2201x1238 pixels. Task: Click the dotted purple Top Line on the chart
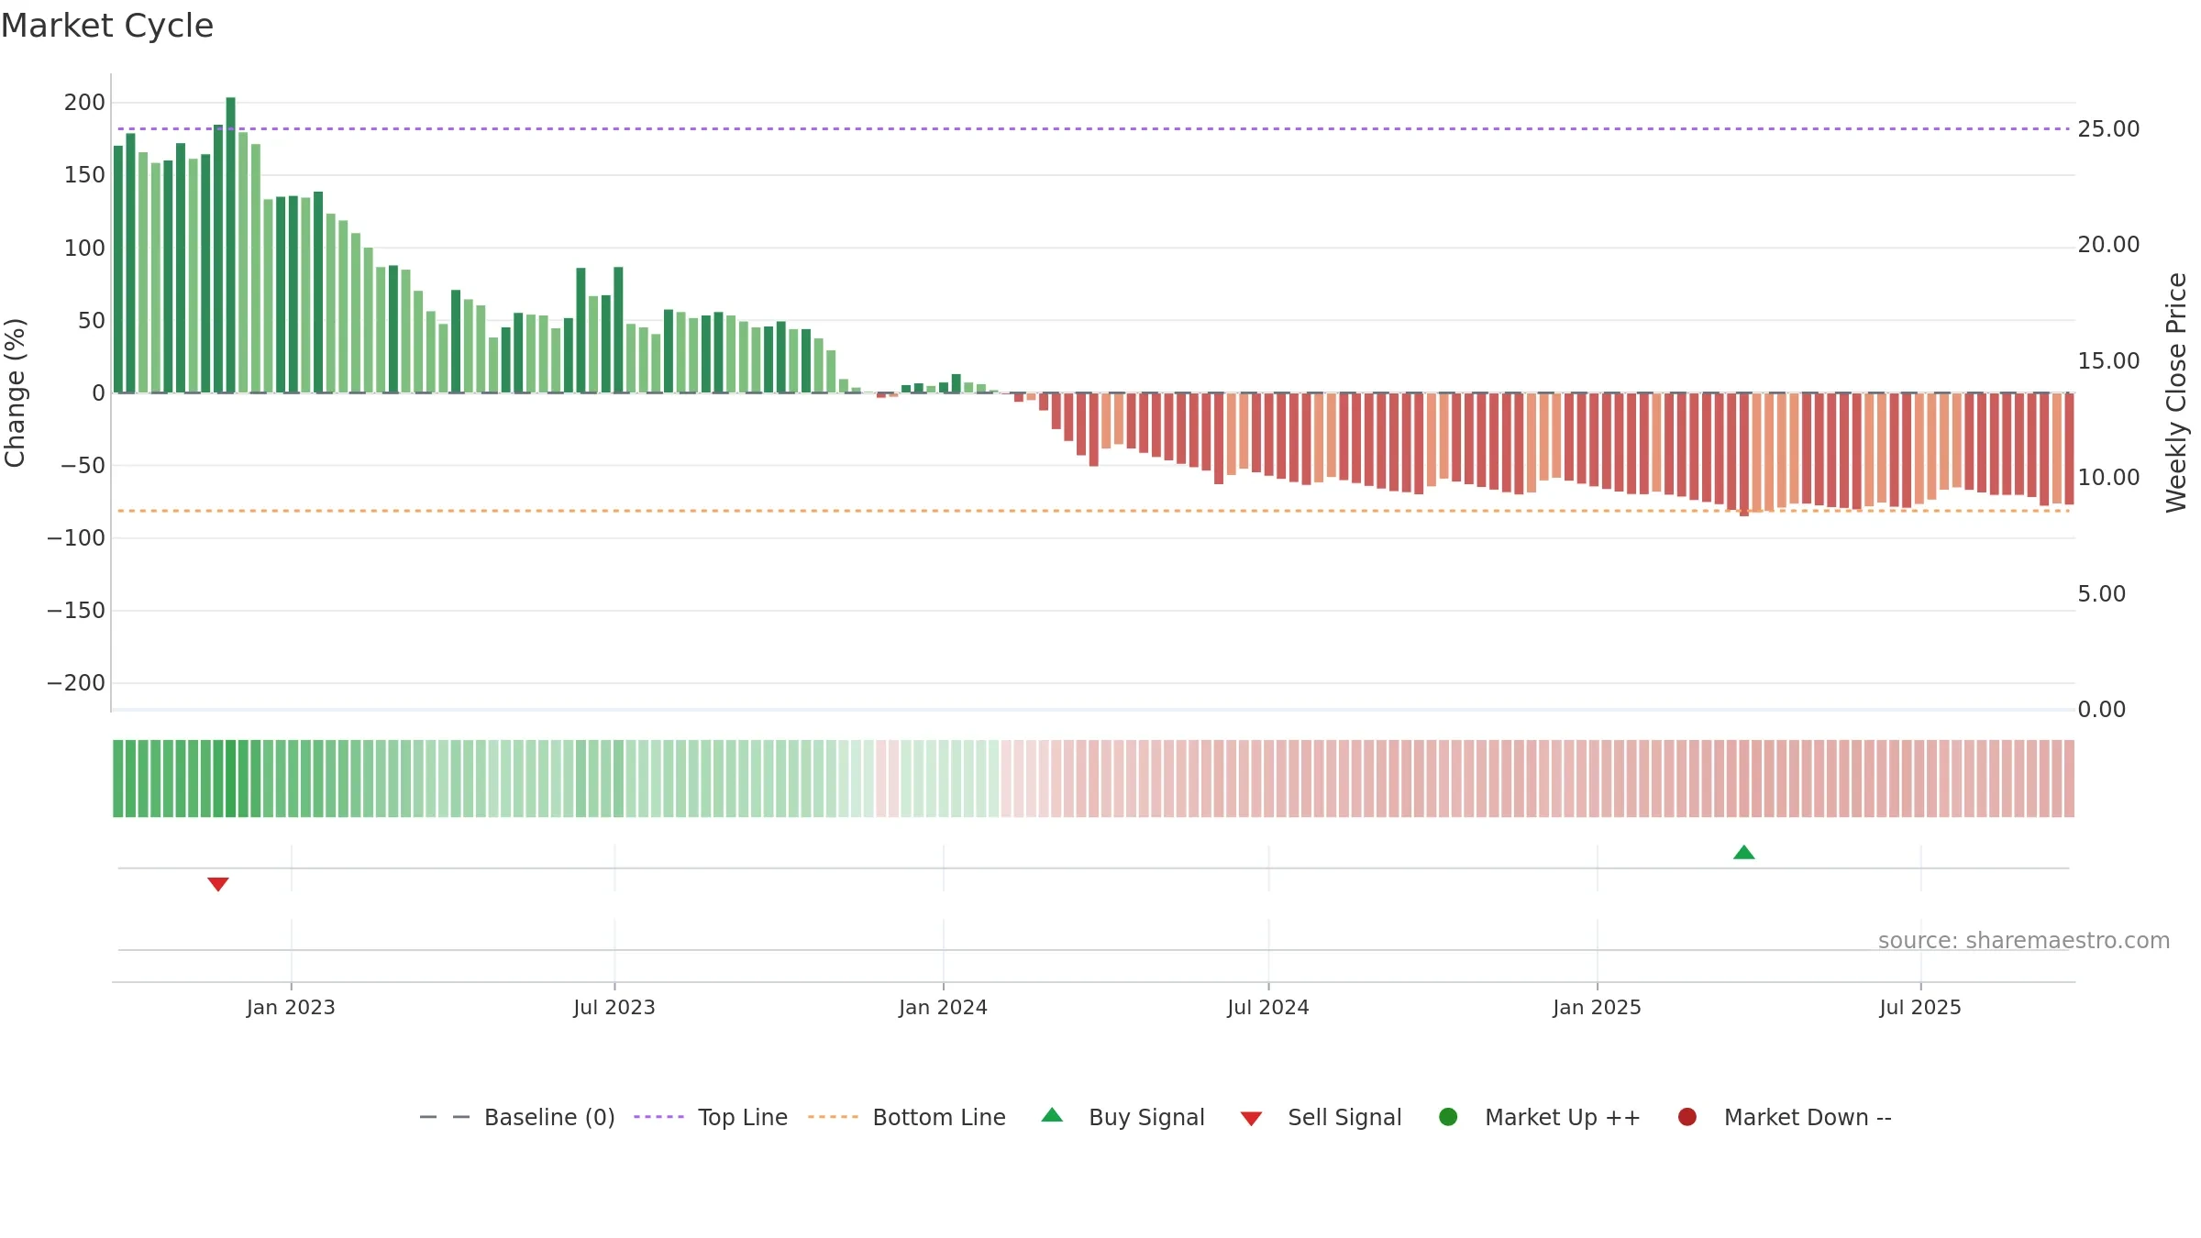[x=1093, y=129]
